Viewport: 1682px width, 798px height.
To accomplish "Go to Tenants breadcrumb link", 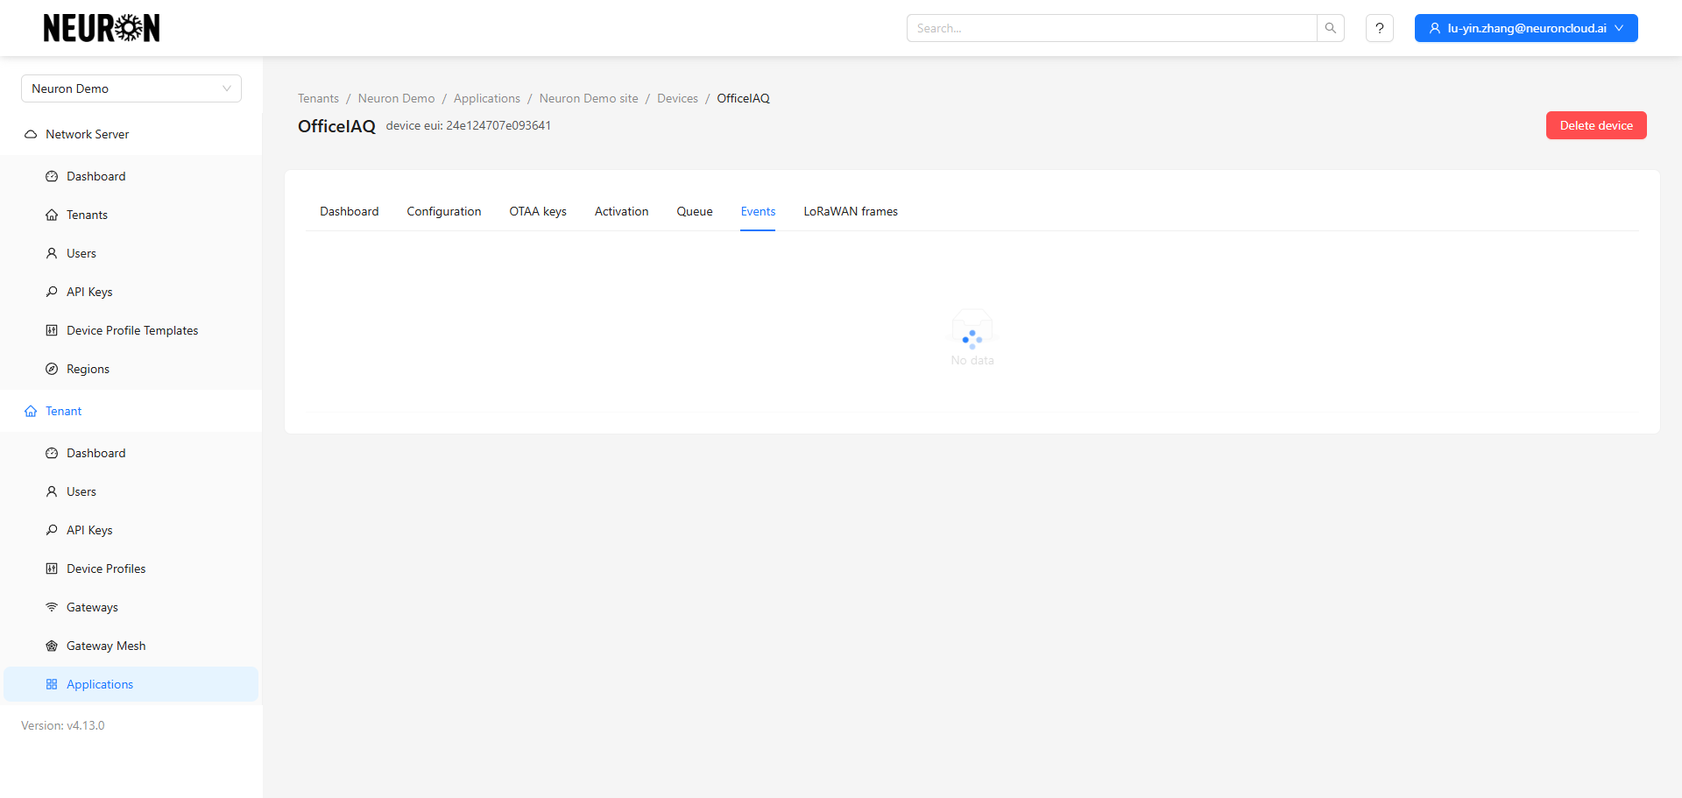I will point(318,98).
